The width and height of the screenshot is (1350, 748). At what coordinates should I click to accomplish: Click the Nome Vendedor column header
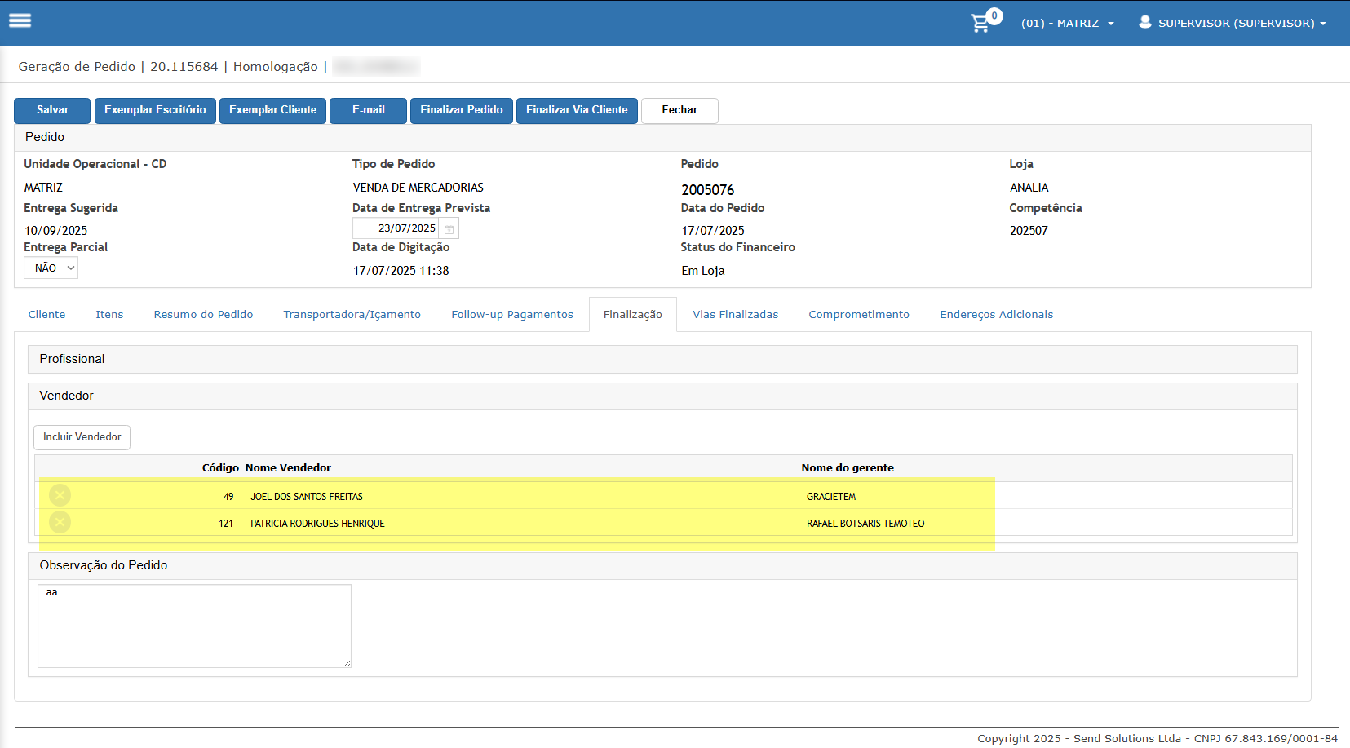click(288, 467)
